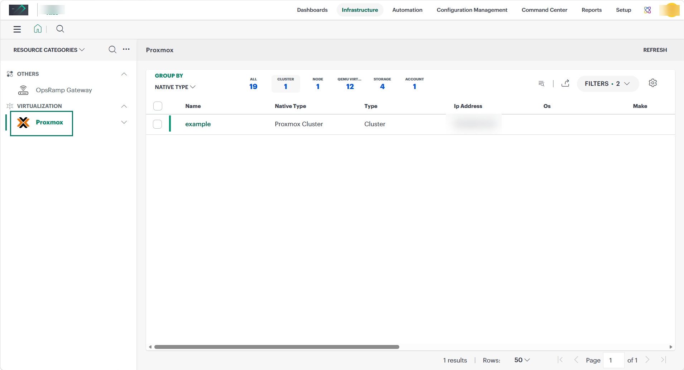The image size is (684, 370).
Task: Tick the checkbox for example row
Action: tap(158, 124)
